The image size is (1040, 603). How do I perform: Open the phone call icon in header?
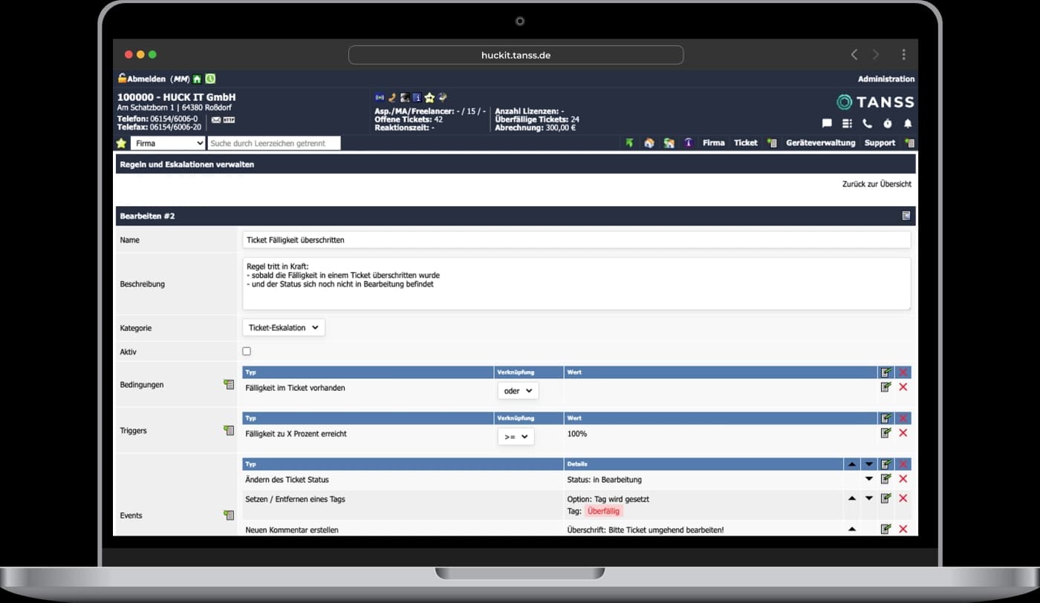click(x=867, y=124)
